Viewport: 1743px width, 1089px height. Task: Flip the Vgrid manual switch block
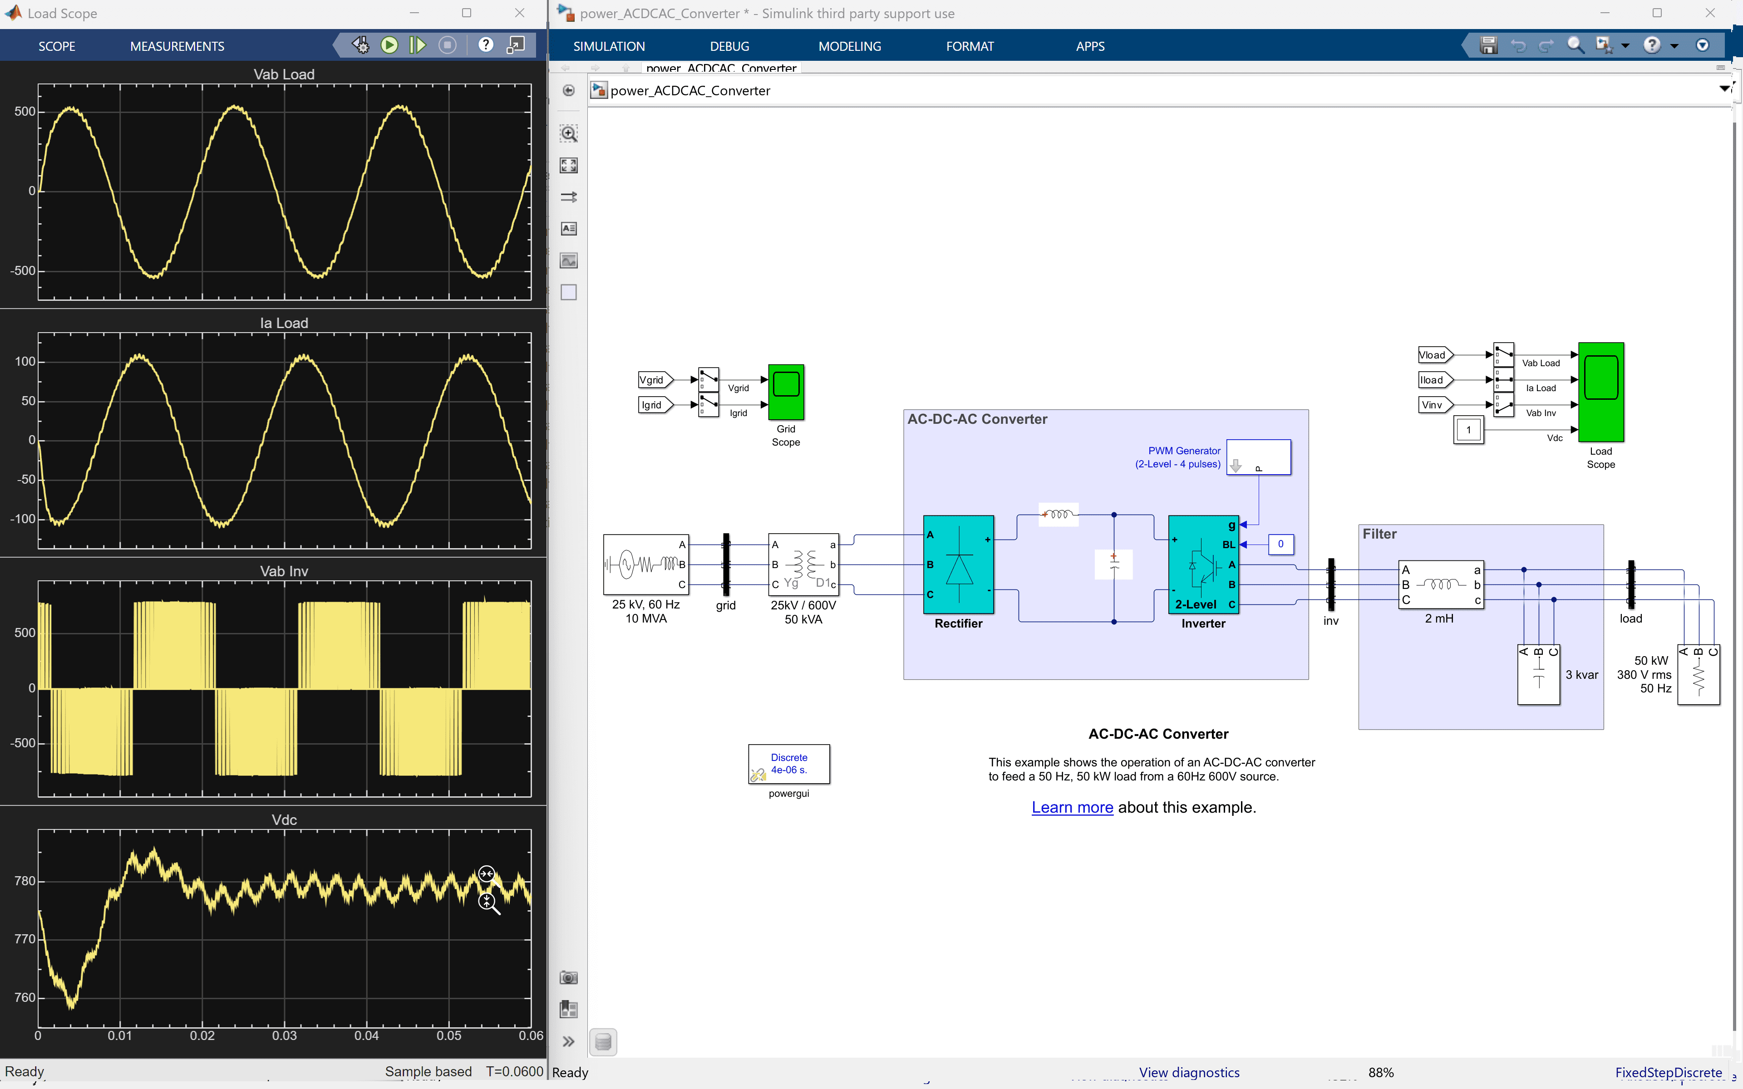708,380
